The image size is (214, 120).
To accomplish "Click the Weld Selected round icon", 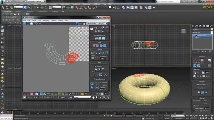I will click(x=93, y=58).
